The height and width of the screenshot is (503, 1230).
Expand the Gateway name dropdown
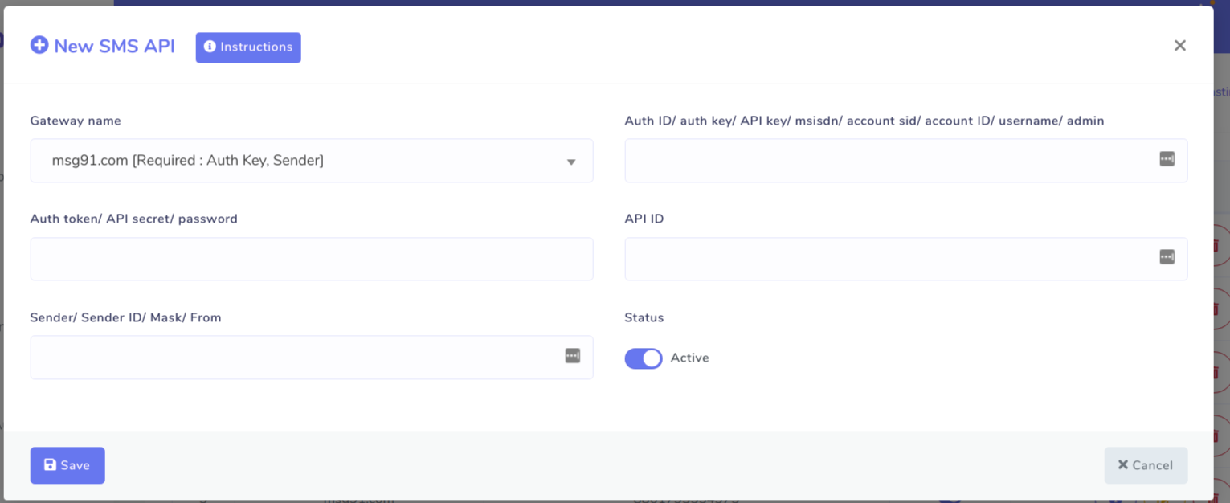(312, 161)
